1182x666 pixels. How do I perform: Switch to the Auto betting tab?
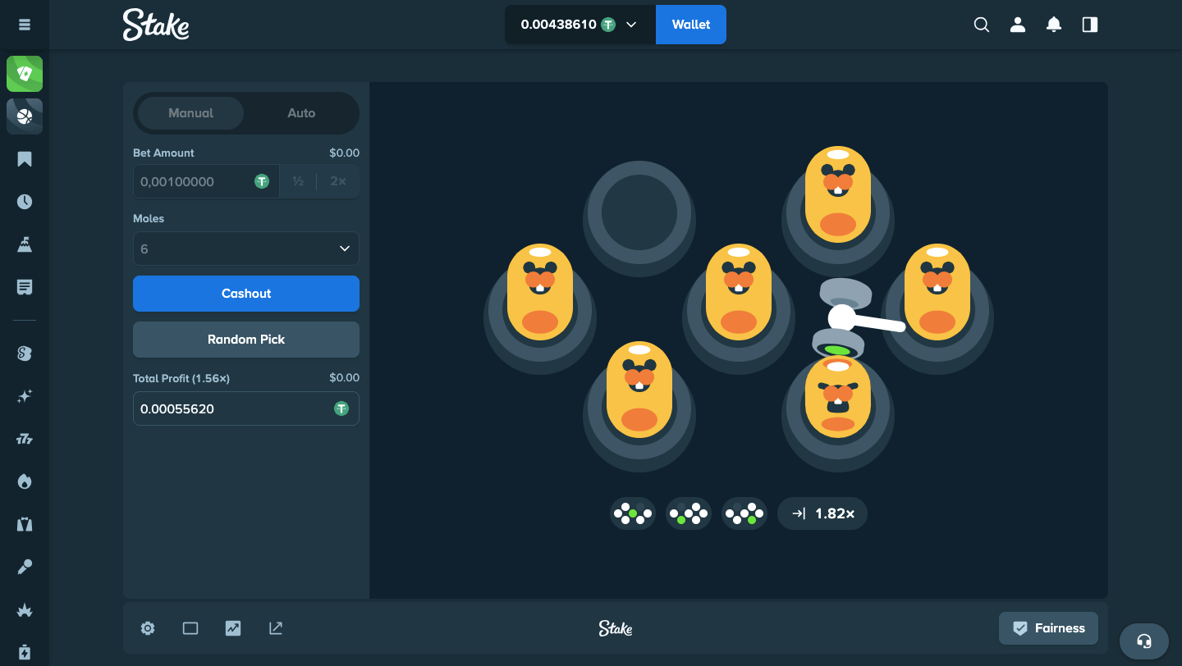tap(301, 113)
